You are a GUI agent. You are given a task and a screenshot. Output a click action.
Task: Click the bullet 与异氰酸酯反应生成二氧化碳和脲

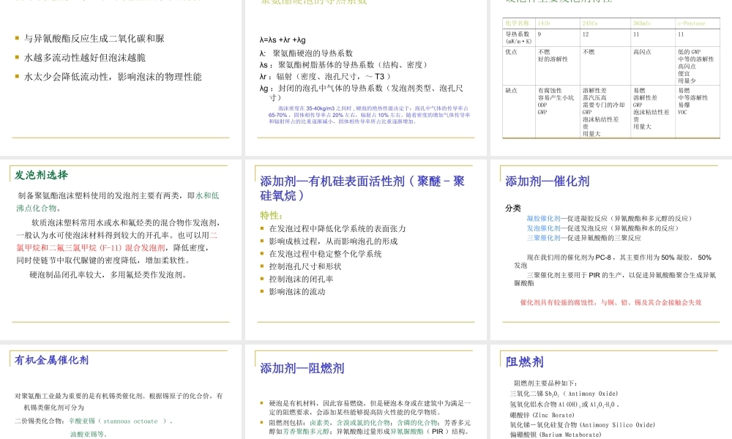pos(94,38)
